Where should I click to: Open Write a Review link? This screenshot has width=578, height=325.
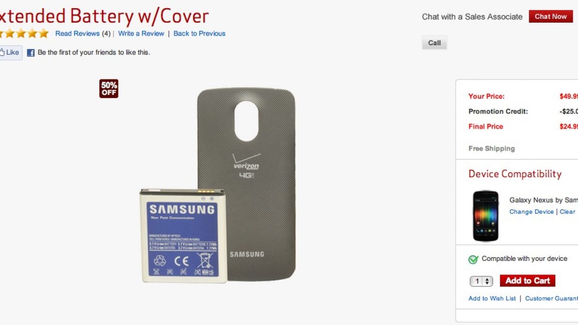(x=141, y=34)
